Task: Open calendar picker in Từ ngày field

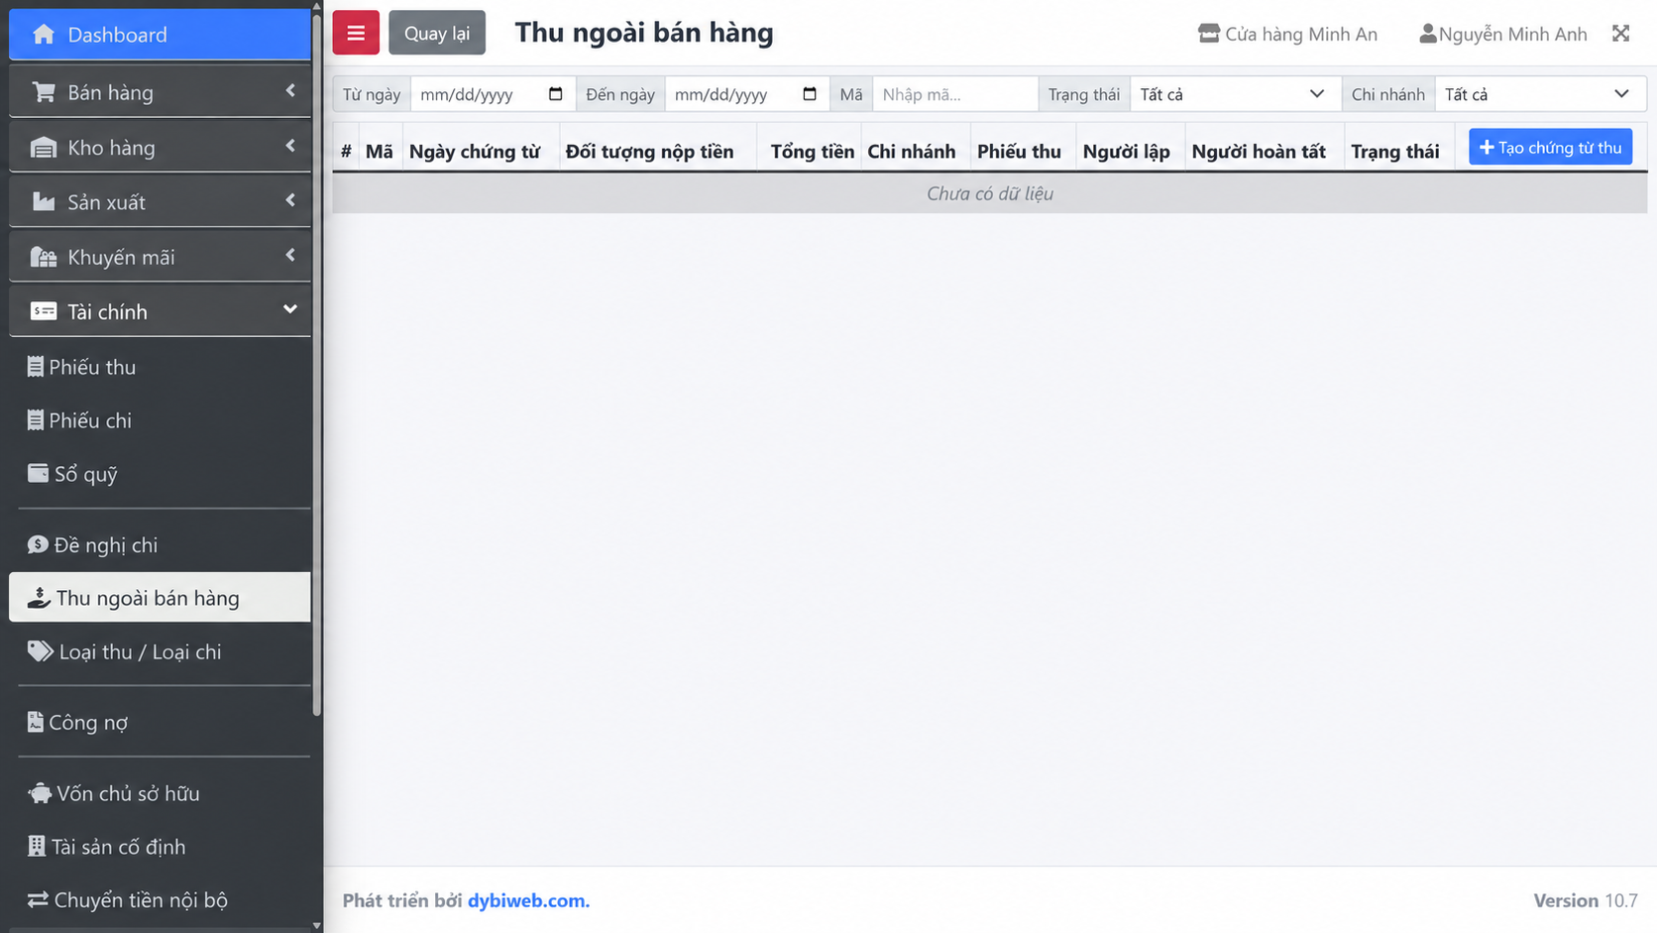Action: tap(555, 94)
